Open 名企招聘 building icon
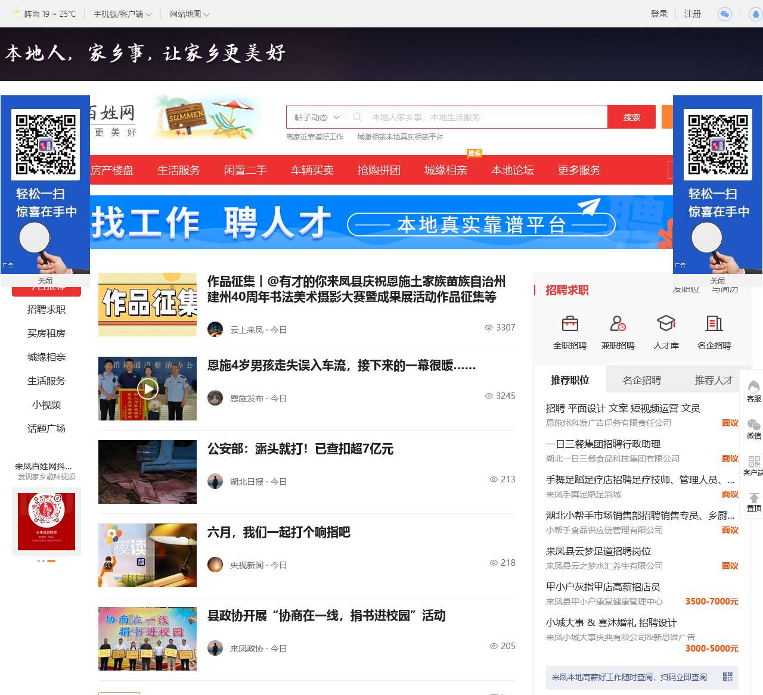Image resolution: width=763 pixels, height=695 pixels. pyautogui.click(x=714, y=325)
